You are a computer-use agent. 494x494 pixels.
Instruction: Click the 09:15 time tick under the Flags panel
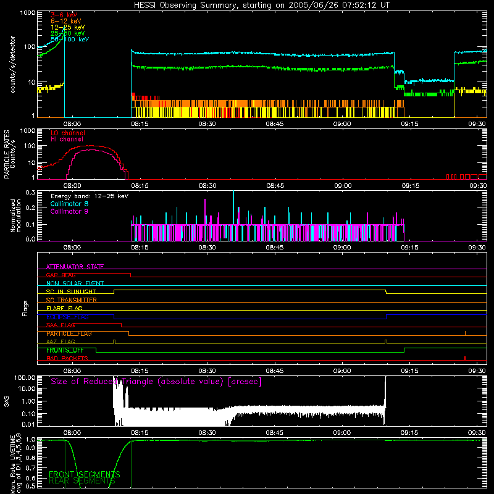(409, 371)
